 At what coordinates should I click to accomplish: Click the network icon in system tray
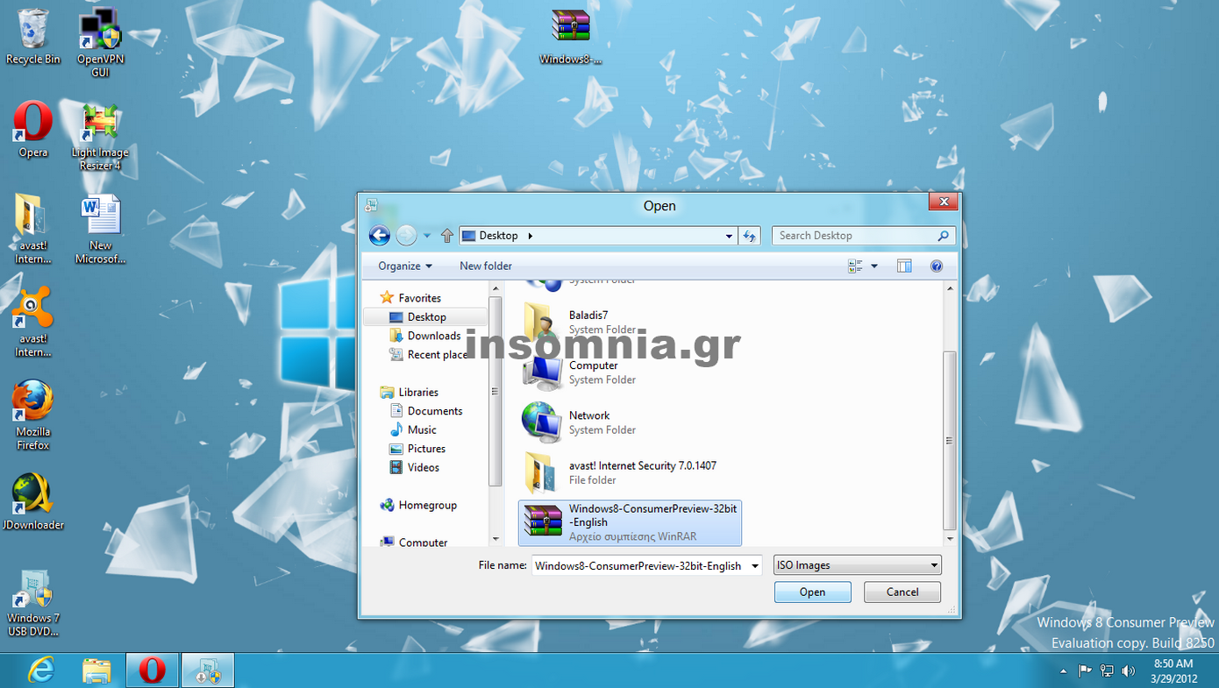coord(1107,671)
